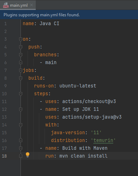Click 'actions/checkout@v3' text
Screen dimensions: 138x176
click(x=89, y=101)
